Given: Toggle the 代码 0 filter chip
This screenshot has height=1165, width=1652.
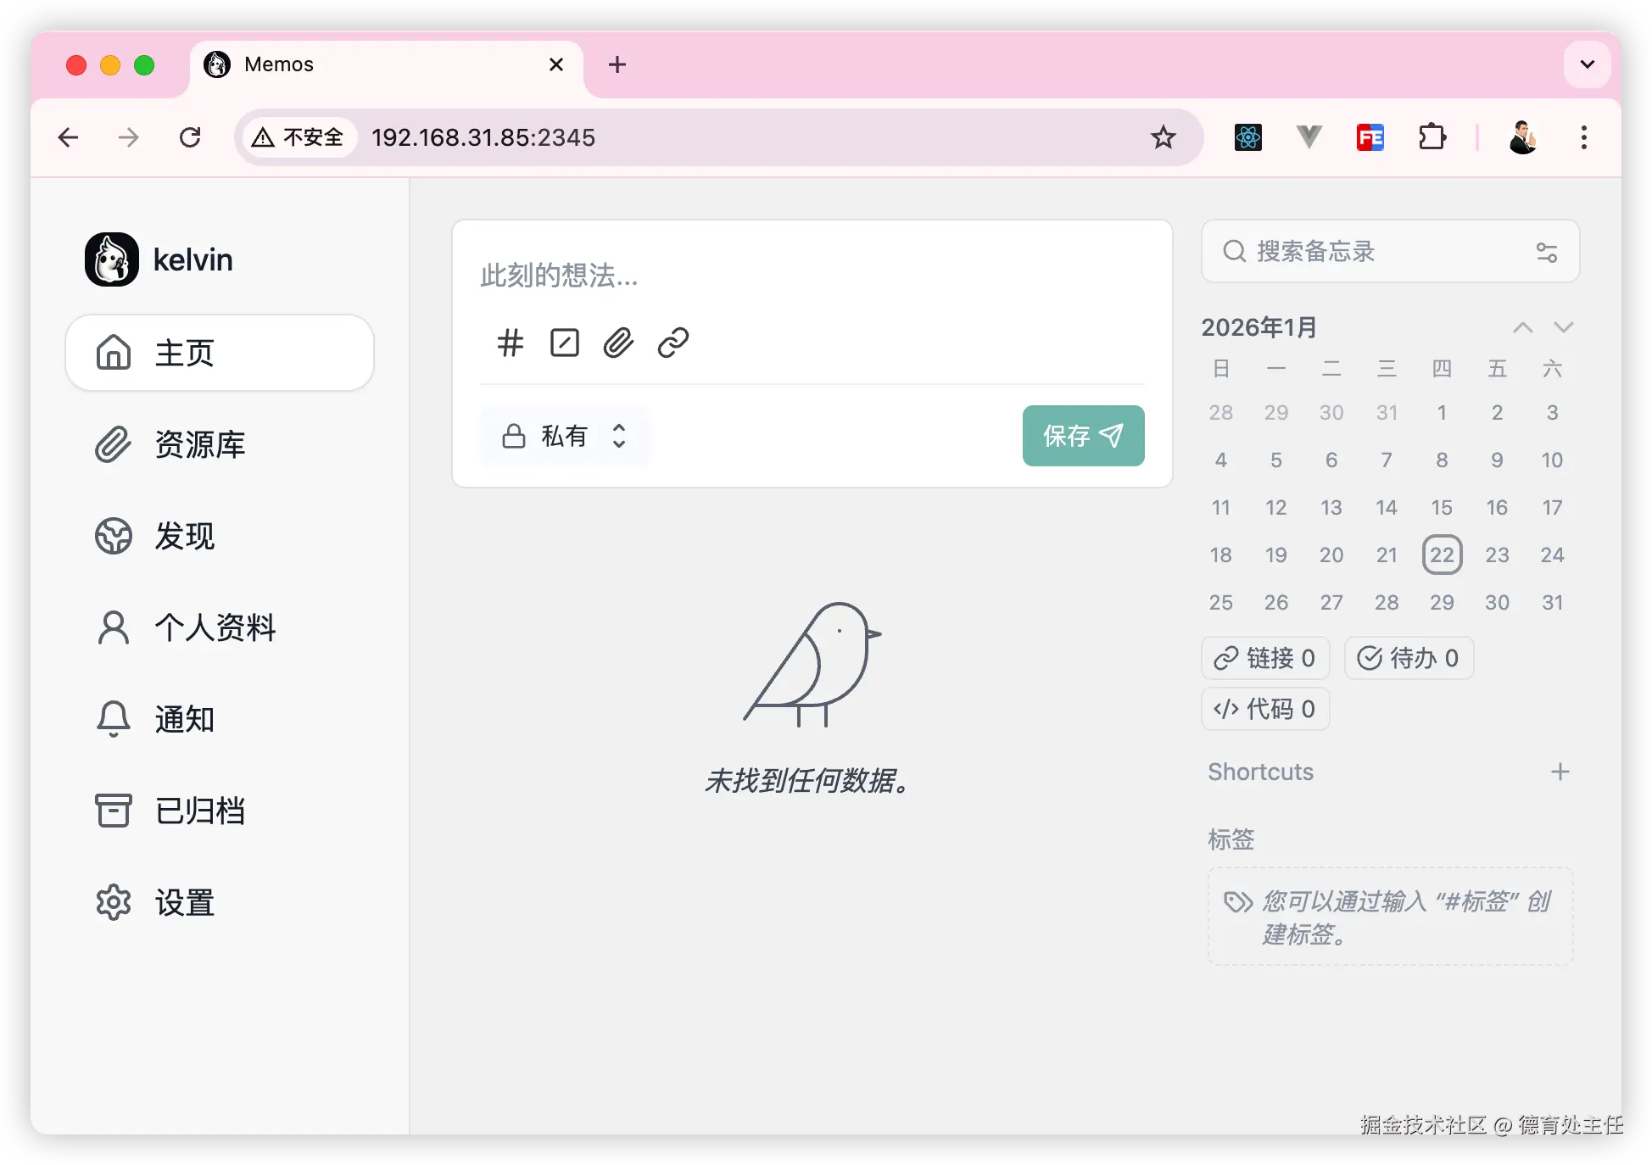Looking at the screenshot, I should click(1264, 709).
